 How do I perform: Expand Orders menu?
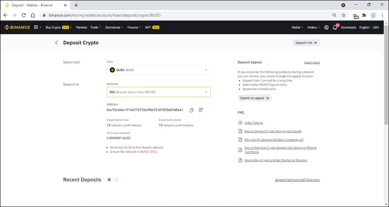313,27
